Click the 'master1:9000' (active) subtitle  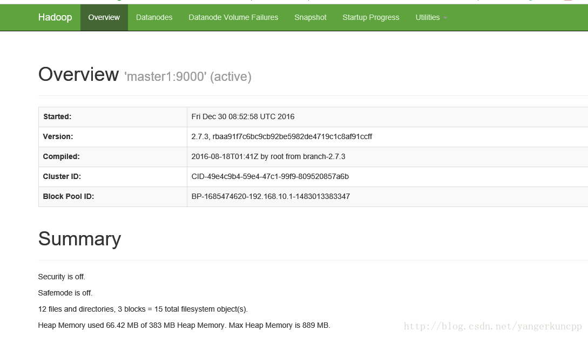(188, 77)
